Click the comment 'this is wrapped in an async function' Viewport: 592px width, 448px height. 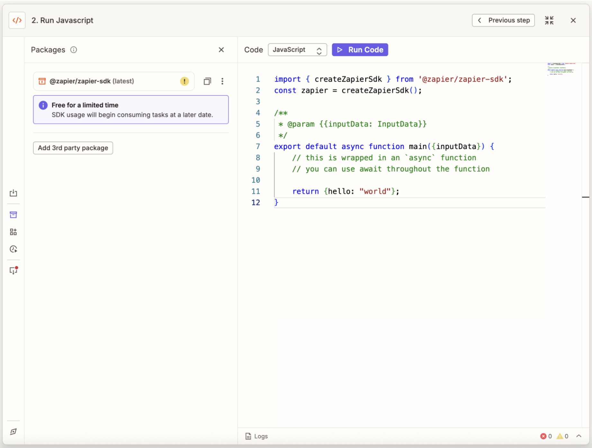click(384, 158)
